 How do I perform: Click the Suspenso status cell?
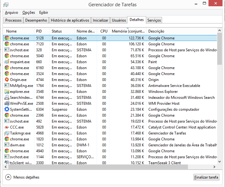point(60,109)
